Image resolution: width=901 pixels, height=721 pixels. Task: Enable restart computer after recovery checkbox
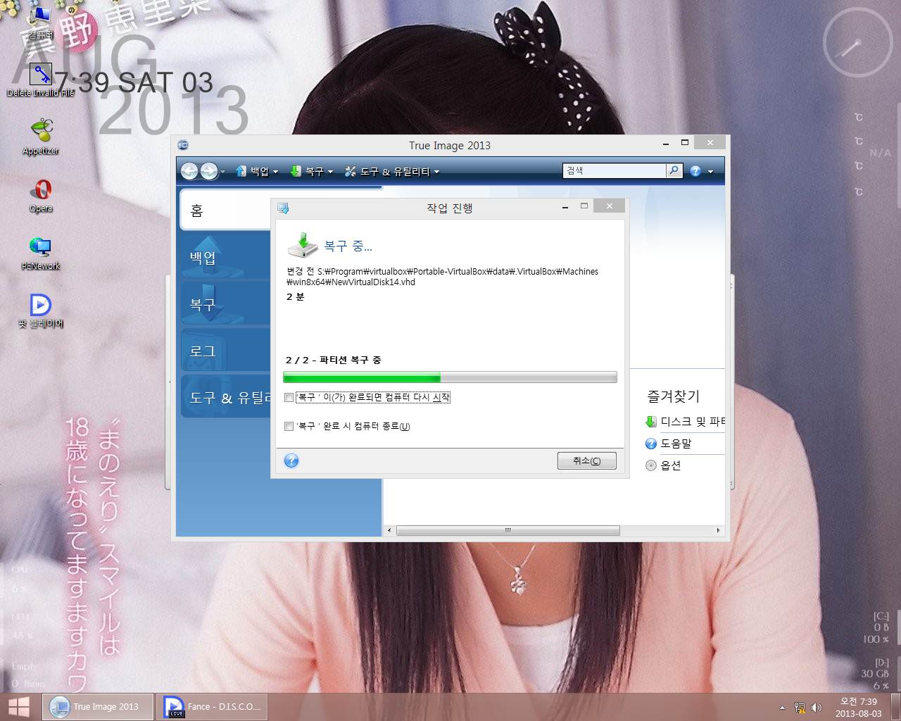[289, 397]
